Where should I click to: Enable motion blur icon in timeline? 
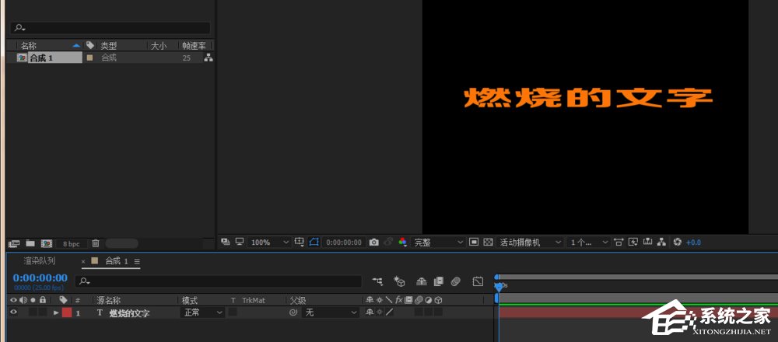click(x=456, y=281)
